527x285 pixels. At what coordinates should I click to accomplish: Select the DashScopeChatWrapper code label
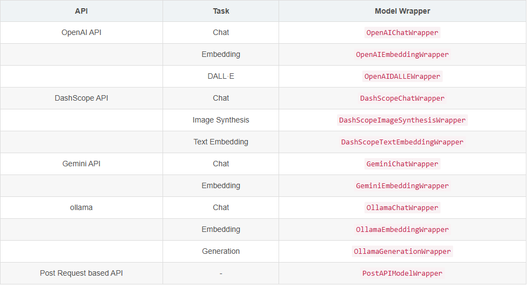[x=402, y=98]
